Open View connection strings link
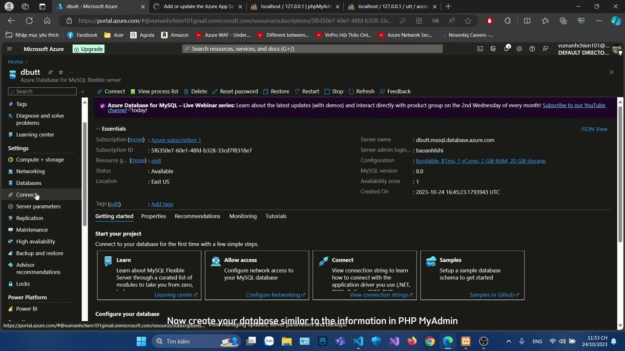Image resolution: width=625 pixels, height=351 pixels. click(x=381, y=295)
